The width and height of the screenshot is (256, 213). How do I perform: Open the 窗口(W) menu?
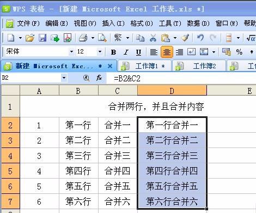pos(227,23)
